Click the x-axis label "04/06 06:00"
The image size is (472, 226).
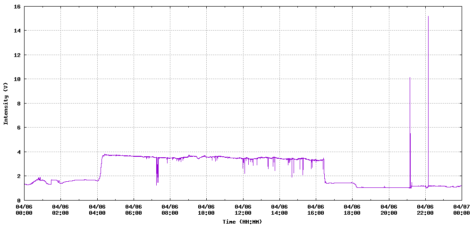[x=134, y=210]
